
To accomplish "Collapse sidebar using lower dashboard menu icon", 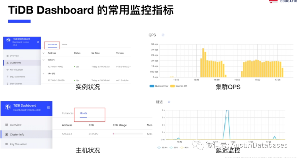I will click(48, 107).
